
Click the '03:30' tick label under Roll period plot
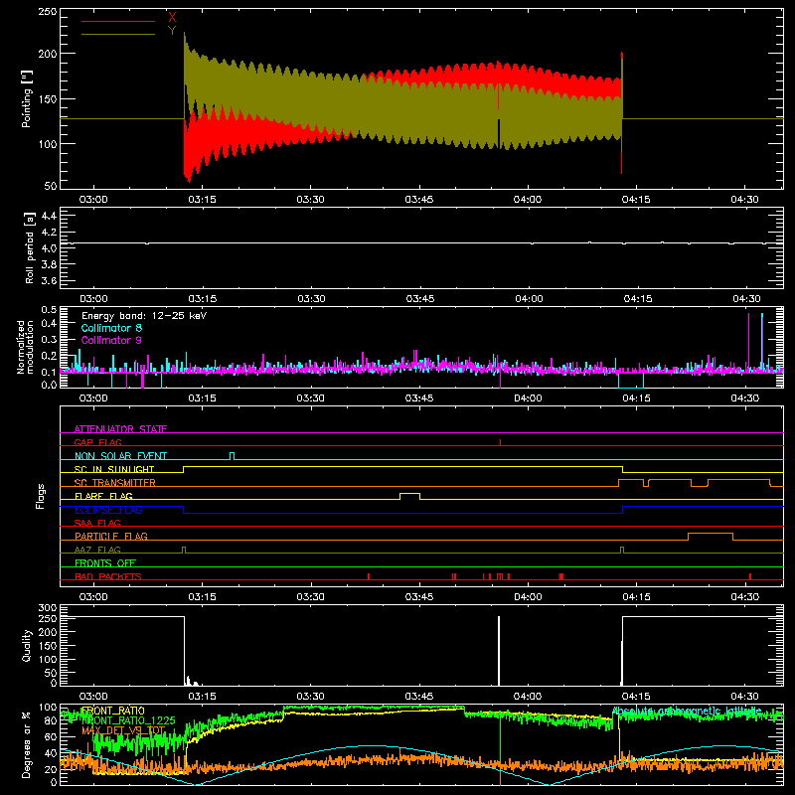coord(311,299)
